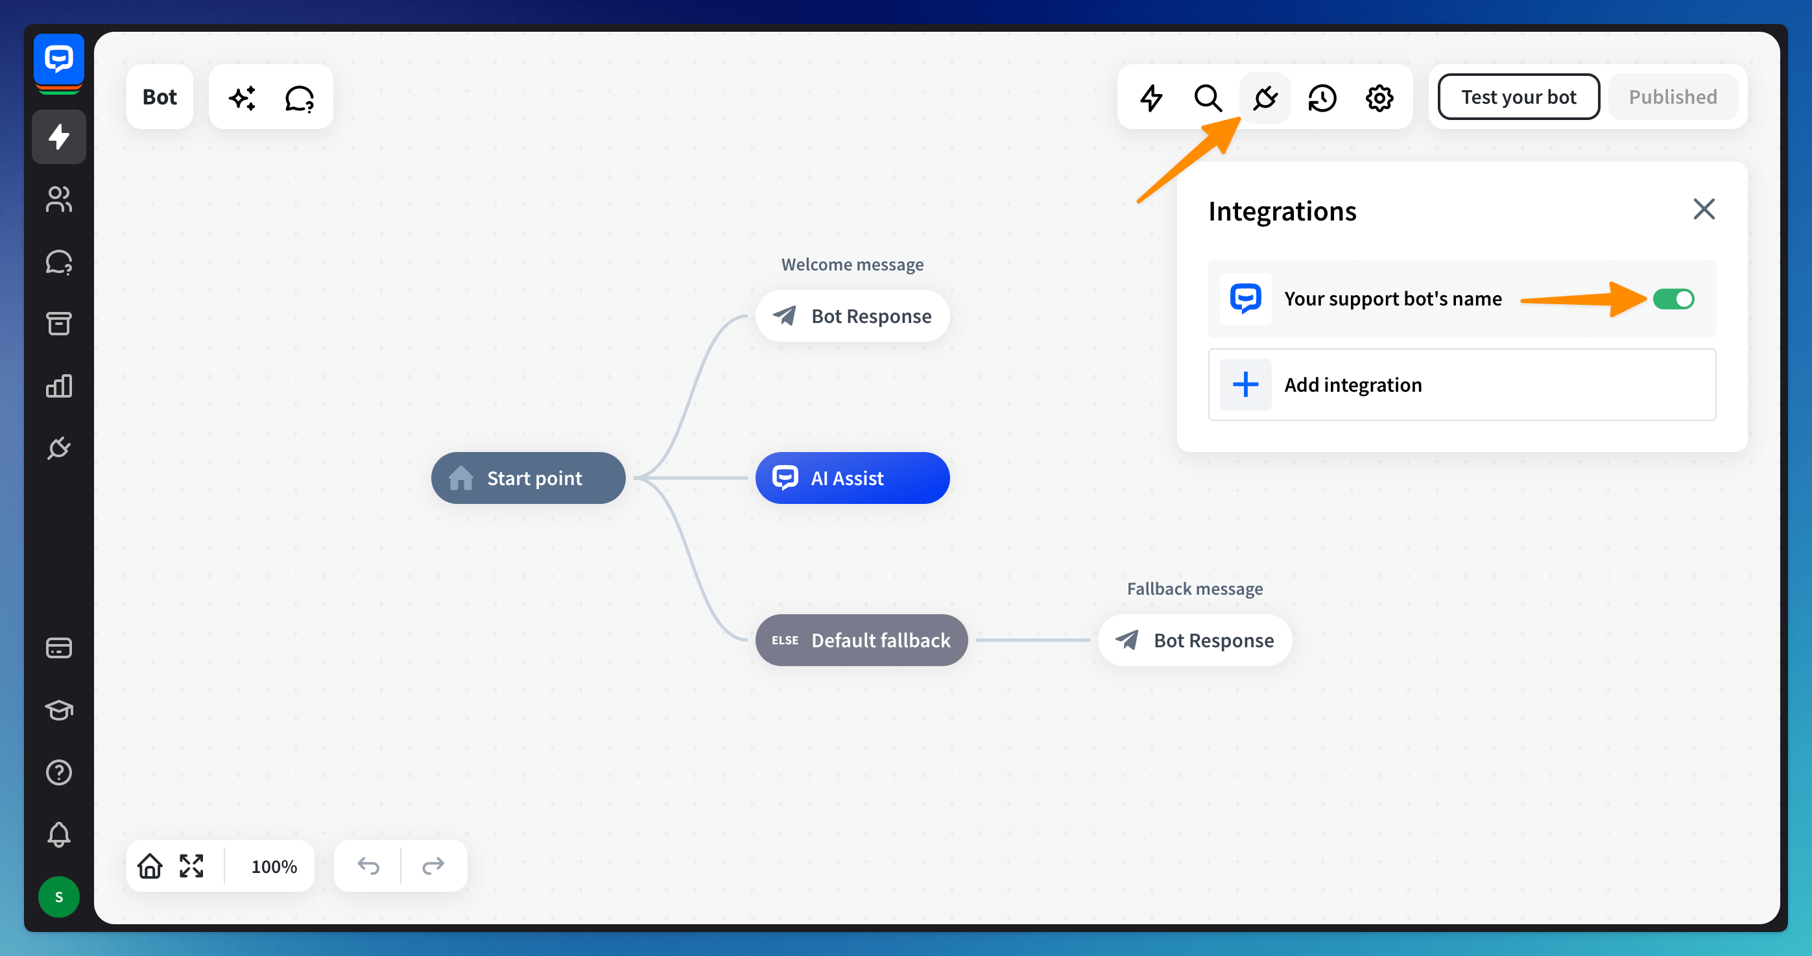Screen dimensions: 1812x956
Task: Open Reports bar chart in sidebar
Action: (x=59, y=385)
